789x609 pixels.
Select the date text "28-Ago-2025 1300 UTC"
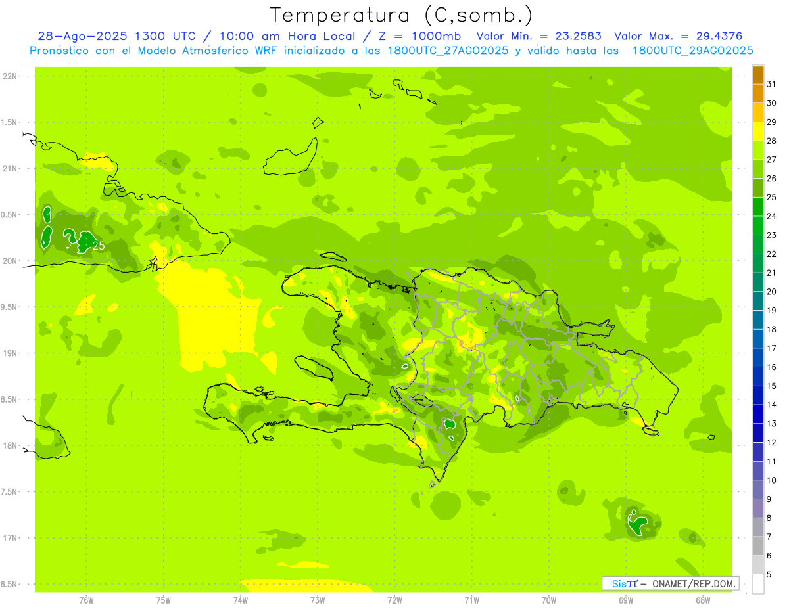pos(116,37)
